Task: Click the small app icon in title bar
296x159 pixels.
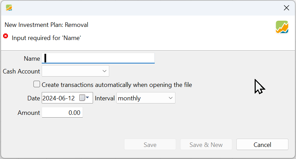Action: pyautogui.click(x=9, y=8)
